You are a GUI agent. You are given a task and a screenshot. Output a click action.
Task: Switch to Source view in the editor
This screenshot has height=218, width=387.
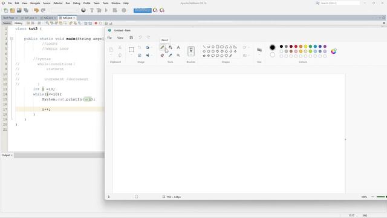coord(7,23)
